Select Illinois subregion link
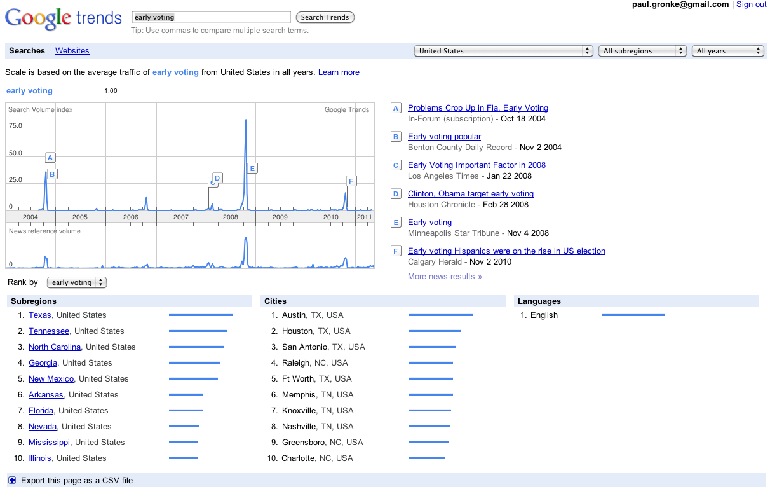The width and height of the screenshot is (770, 496). [40, 458]
